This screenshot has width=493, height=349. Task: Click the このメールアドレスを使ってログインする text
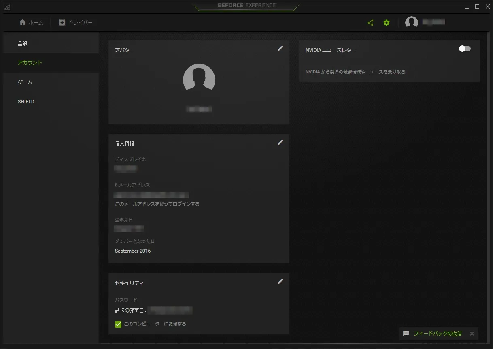point(157,204)
